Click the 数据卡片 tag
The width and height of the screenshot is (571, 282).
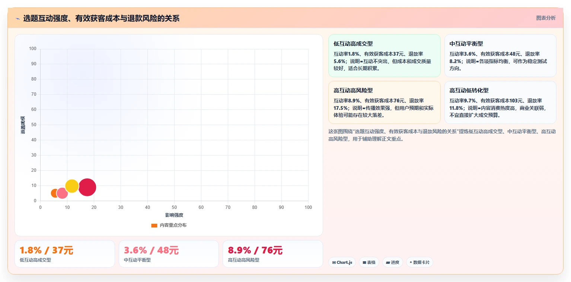click(x=420, y=262)
